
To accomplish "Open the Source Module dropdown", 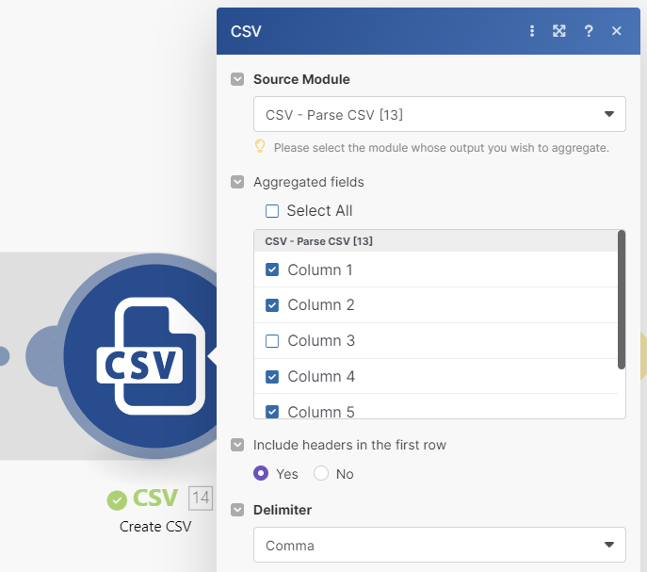I will (439, 115).
